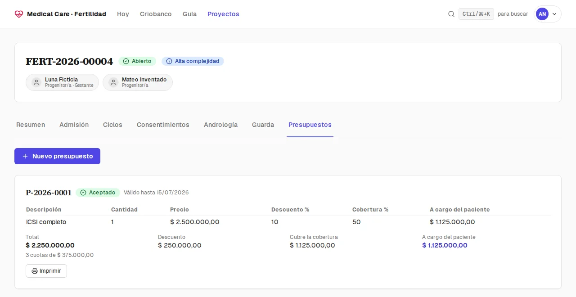Click the coverage percent cell 50
Screen dimensions: 576x297
click(356, 222)
